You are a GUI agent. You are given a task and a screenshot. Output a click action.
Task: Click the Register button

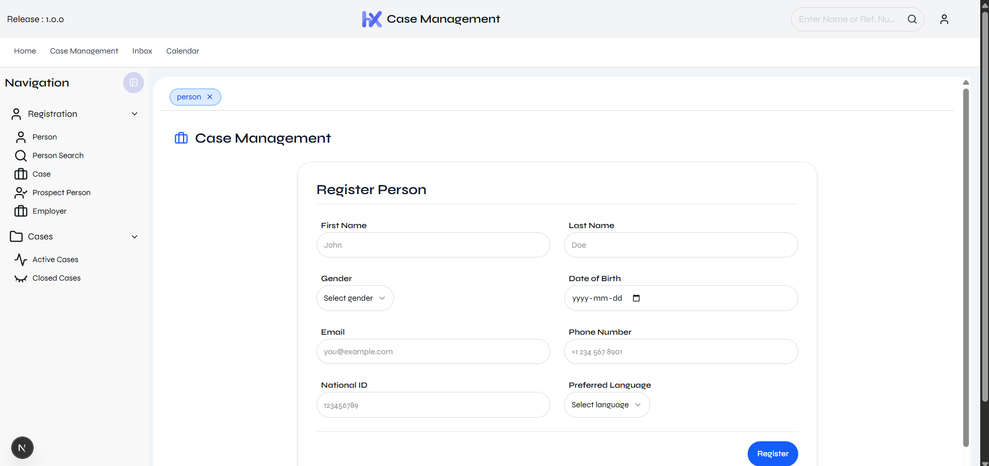pyautogui.click(x=772, y=454)
